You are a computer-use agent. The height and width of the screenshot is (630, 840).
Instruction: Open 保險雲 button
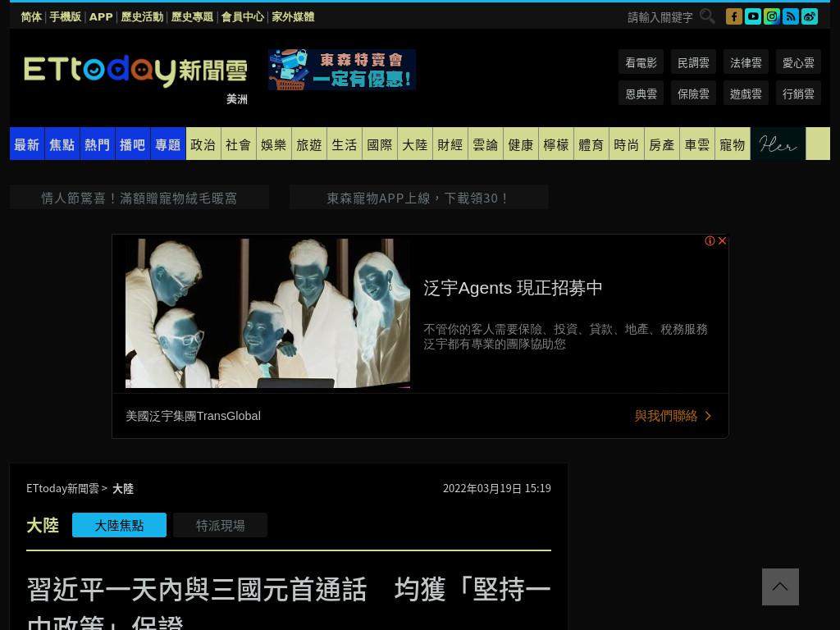pos(693,94)
